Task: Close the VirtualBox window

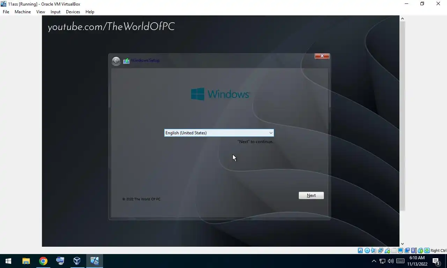Action: coord(438,4)
